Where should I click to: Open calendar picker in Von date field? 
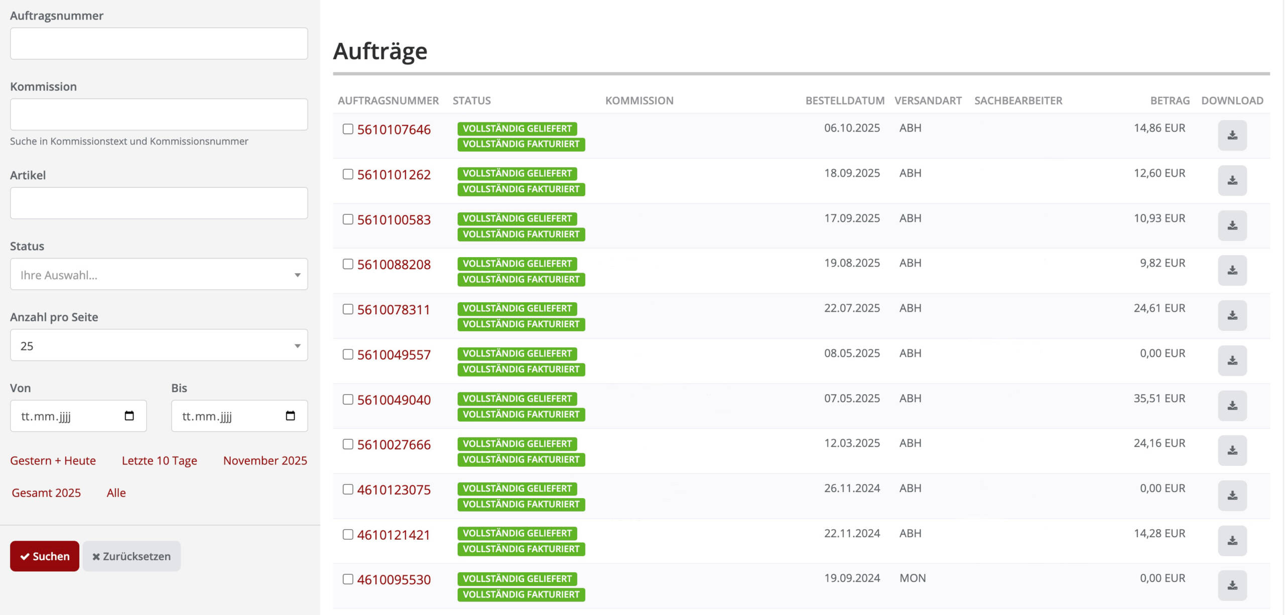(x=129, y=416)
